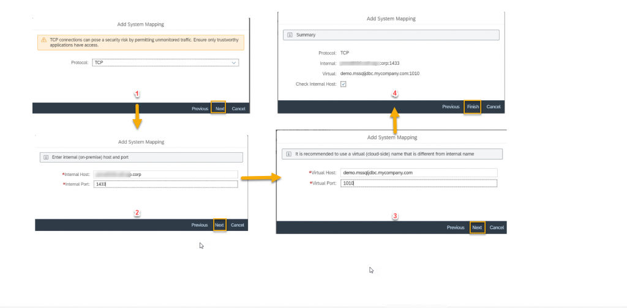Screen dimensions: 627x308
Task: Click Next in the virtual host dialog
Action: coord(477,227)
